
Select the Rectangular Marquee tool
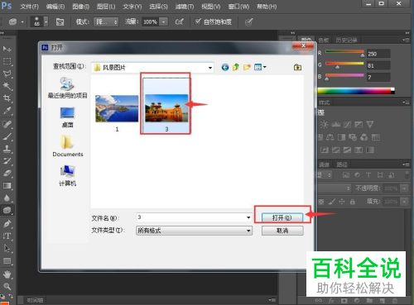tap(7, 61)
